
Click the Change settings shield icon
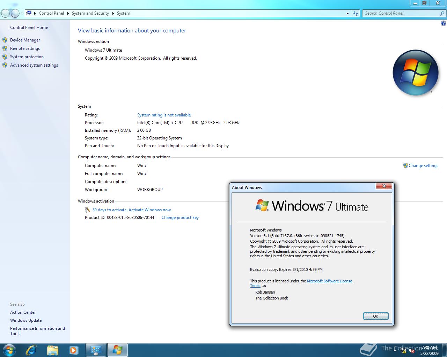405,166
